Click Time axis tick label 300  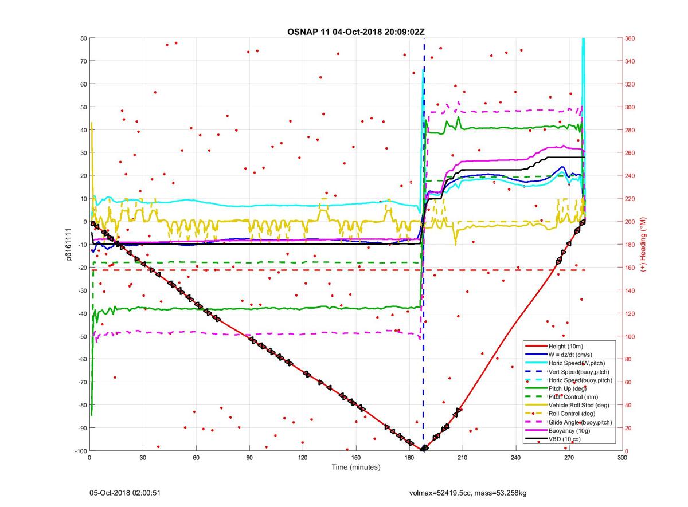[621, 458]
